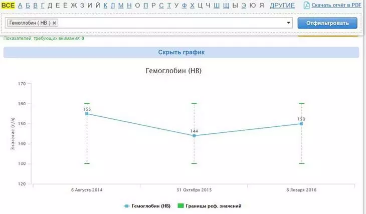This screenshot has width=366, height=214.
Task: Toggle Гемоглобин (НВ) series in legend
Action: [147, 206]
